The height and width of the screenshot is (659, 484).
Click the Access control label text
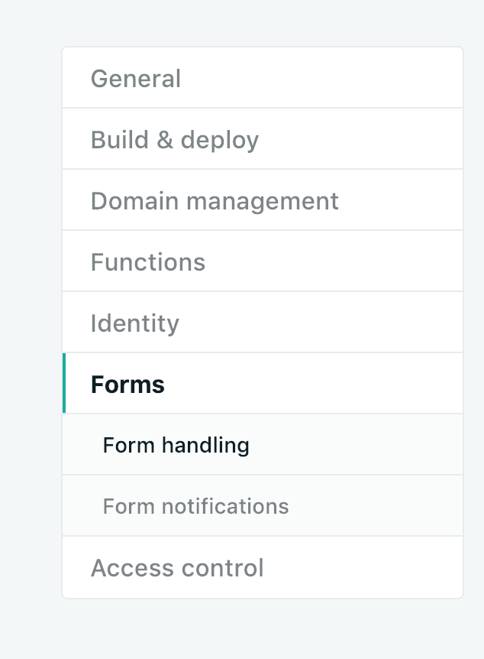coord(177,568)
